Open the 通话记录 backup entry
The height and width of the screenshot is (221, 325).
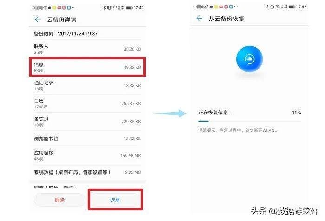87,85
